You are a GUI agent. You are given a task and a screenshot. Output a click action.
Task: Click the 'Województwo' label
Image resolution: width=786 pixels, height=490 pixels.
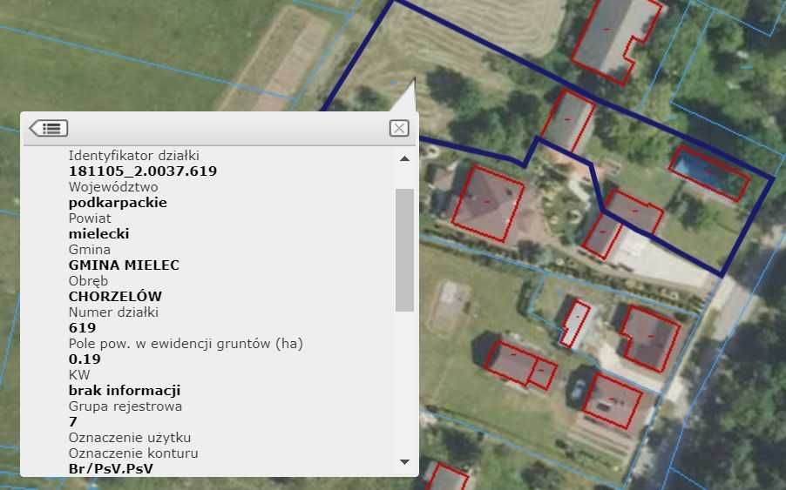click(x=113, y=187)
